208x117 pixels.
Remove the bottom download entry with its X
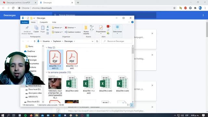(152, 107)
